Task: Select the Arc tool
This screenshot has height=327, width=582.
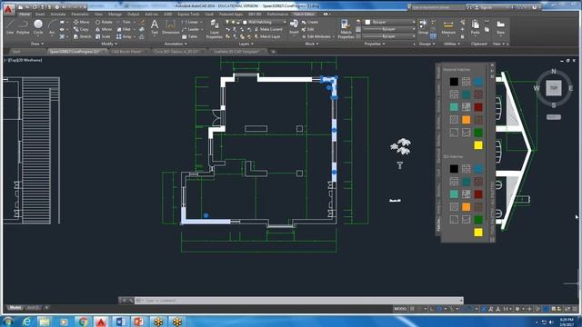Action: [x=52, y=27]
